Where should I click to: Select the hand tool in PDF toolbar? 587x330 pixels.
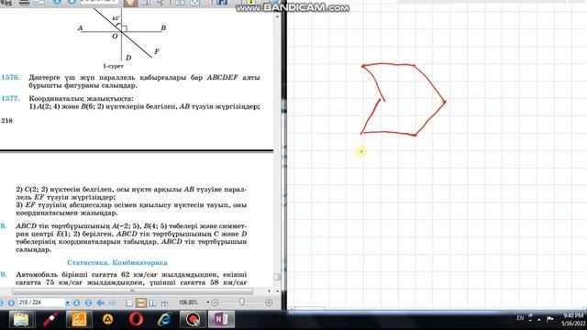pos(130,3)
